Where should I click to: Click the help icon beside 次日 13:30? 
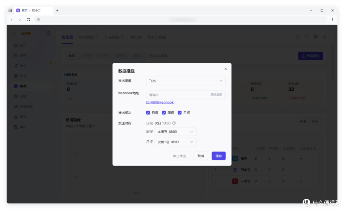[x=174, y=123]
